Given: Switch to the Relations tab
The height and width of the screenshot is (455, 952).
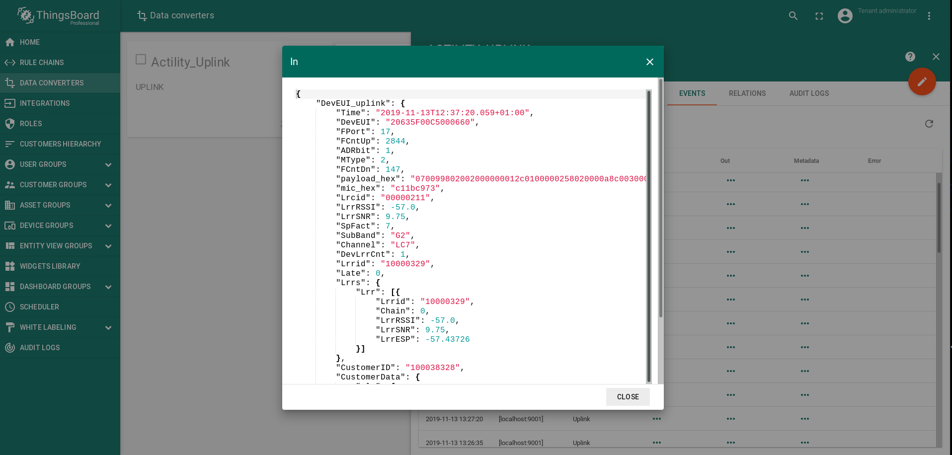Looking at the screenshot, I should pos(747,93).
